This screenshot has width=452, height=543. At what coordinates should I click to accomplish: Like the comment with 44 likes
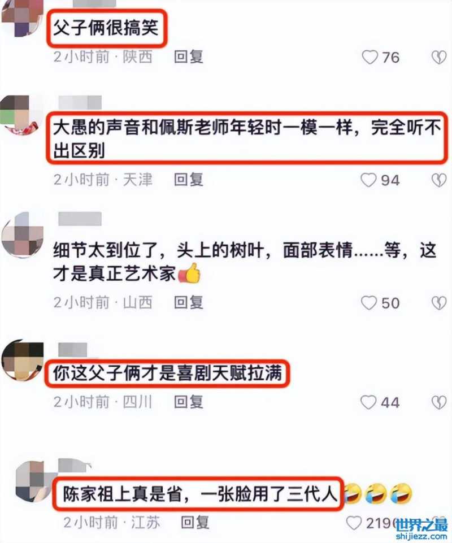(368, 402)
